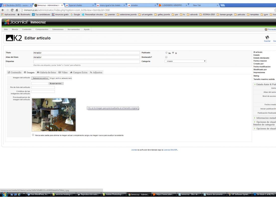276x200 pixels.
Task: Open the Contenido menu in top bar
Action: click(27, 29)
